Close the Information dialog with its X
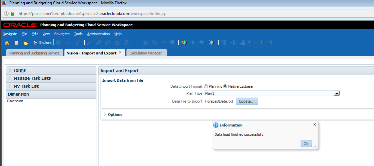 coord(314,124)
